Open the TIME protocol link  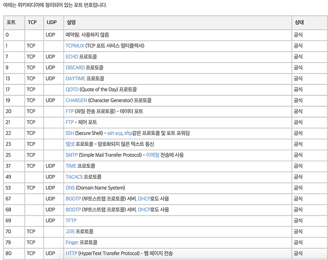pos(71,166)
